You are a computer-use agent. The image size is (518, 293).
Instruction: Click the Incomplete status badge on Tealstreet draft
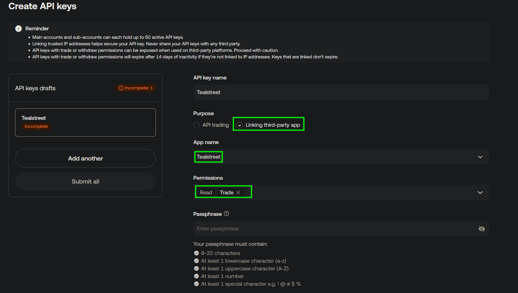[36, 126]
